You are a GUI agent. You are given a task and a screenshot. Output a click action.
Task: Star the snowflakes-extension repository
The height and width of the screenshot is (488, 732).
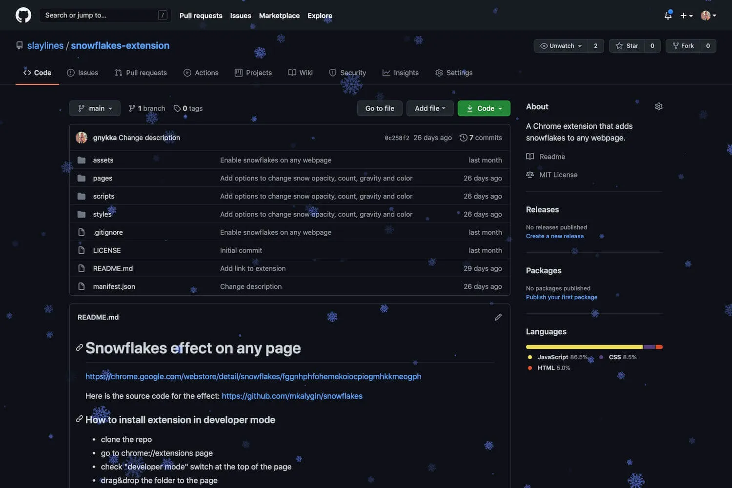tap(627, 46)
